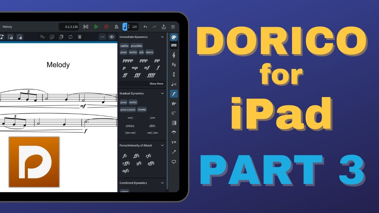
Task: Collapse the Combined Dynamics section
Action: click(162, 183)
